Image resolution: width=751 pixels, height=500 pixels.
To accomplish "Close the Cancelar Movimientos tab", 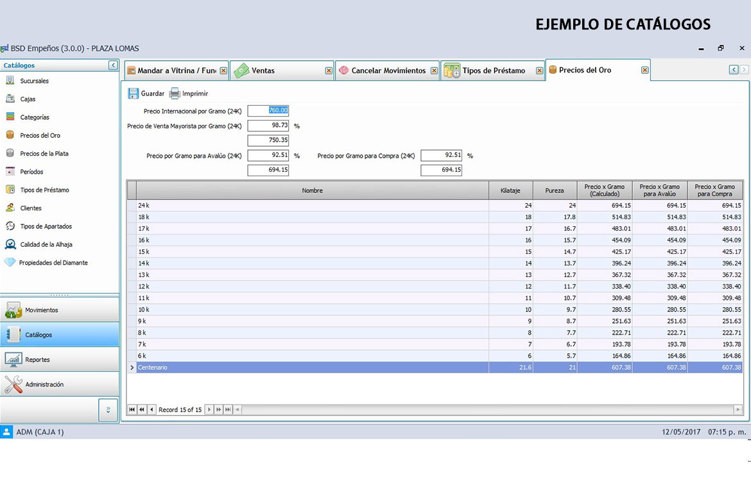I will click(434, 71).
